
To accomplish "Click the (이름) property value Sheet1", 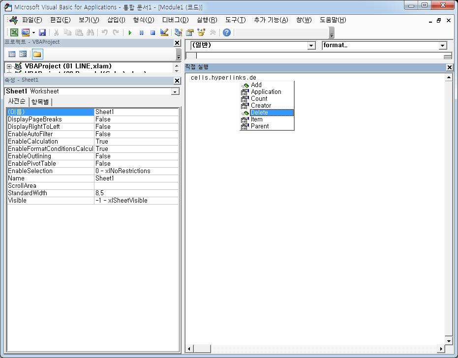I will (x=136, y=112).
